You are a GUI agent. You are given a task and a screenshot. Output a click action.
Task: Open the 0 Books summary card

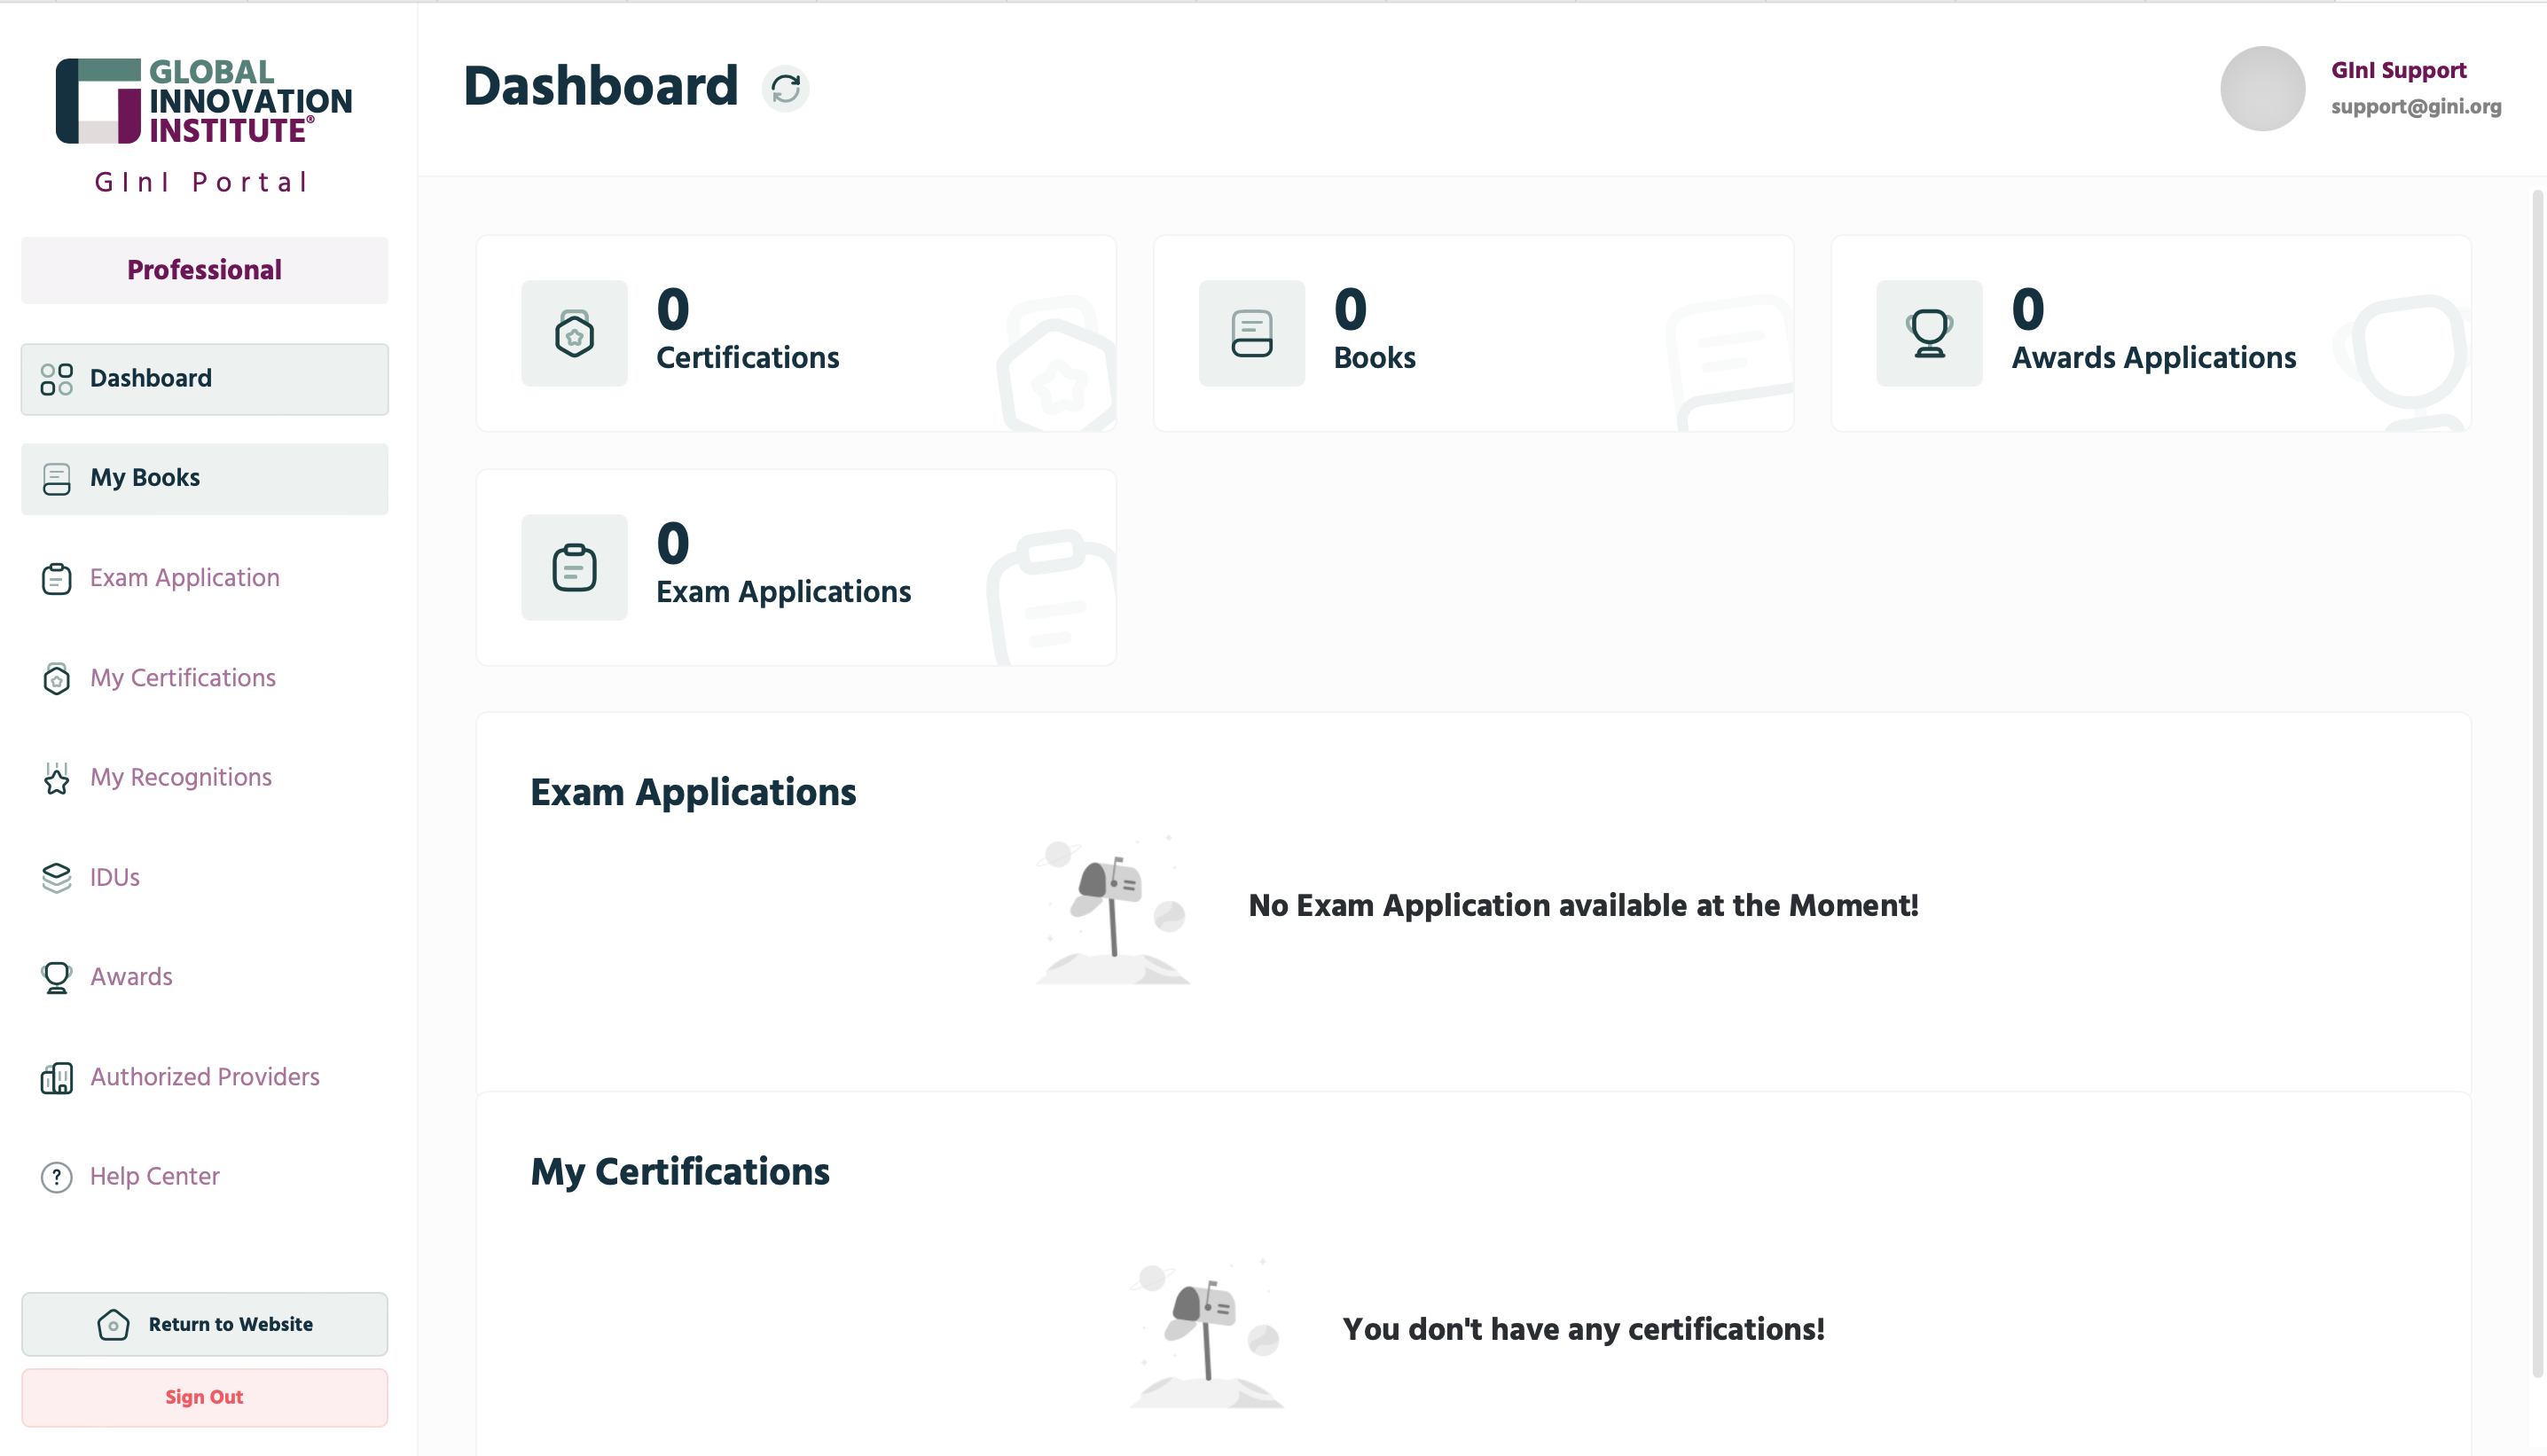click(1473, 334)
